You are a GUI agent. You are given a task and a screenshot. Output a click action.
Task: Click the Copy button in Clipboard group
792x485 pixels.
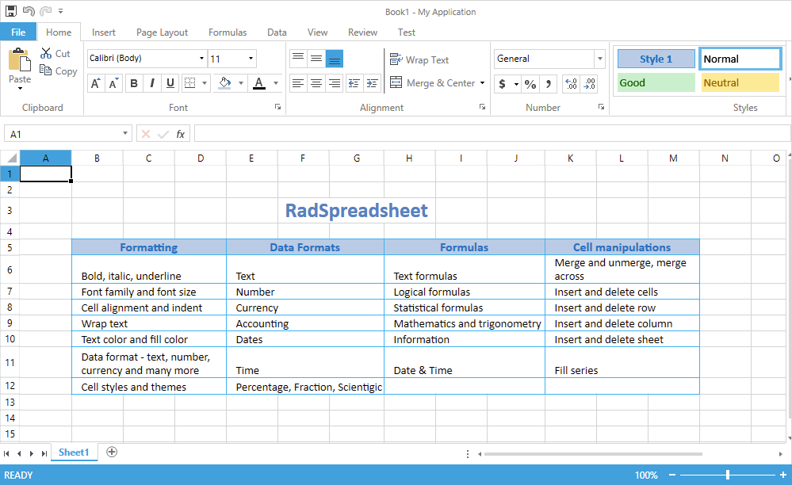pos(58,71)
